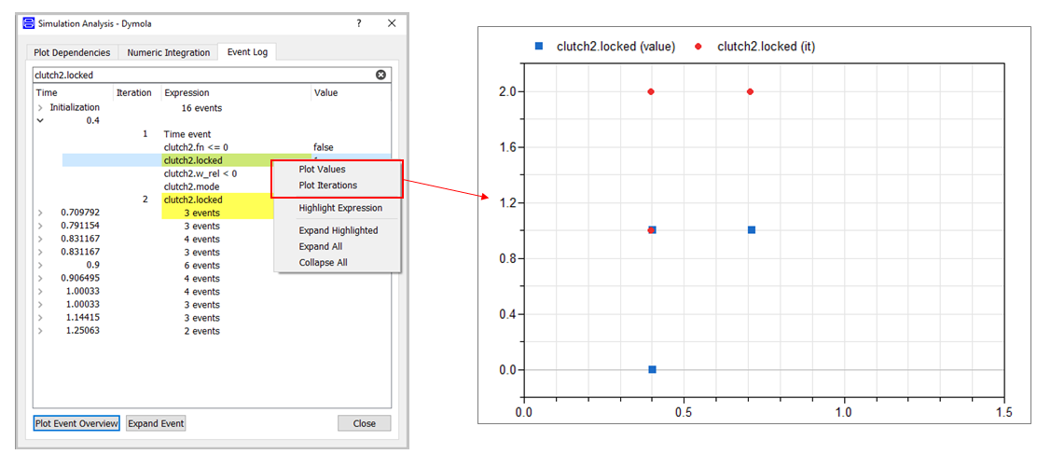Expand the 0.906495 event row
This screenshot has width=1051, height=468.
click(x=40, y=278)
